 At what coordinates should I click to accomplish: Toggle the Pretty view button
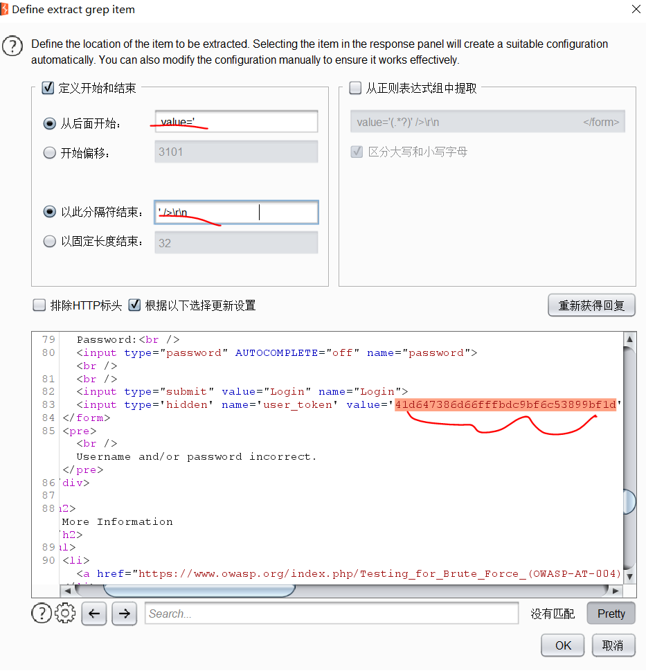pyautogui.click(x=611, y=614)
